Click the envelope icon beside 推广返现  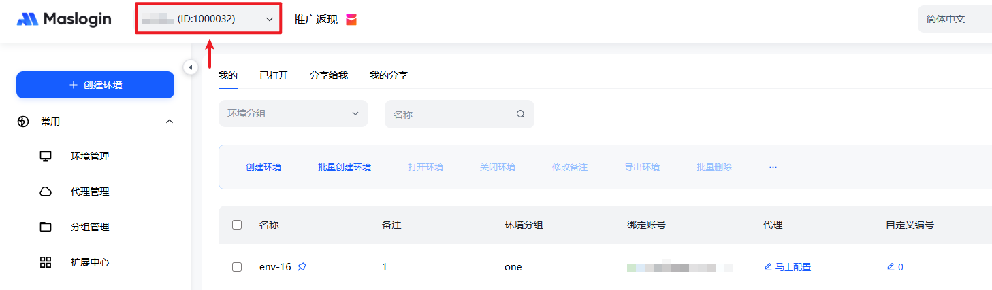[351, 20]
